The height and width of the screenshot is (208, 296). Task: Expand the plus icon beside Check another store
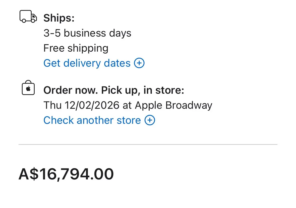coord(150,120)
